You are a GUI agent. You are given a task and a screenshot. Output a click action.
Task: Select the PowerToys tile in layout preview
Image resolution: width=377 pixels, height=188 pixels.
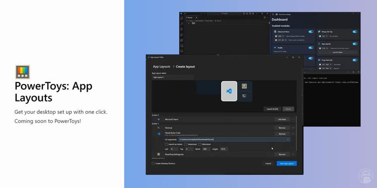[245, 86]
